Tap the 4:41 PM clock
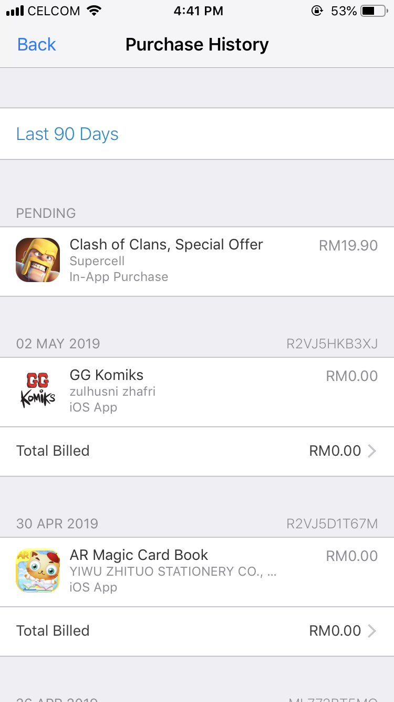Screen dimensions: 394x702 [198, 11]
